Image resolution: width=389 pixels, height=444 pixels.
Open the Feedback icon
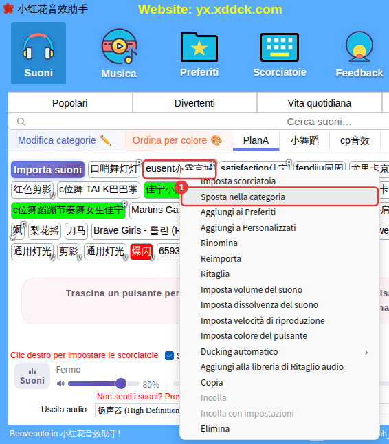359,55
